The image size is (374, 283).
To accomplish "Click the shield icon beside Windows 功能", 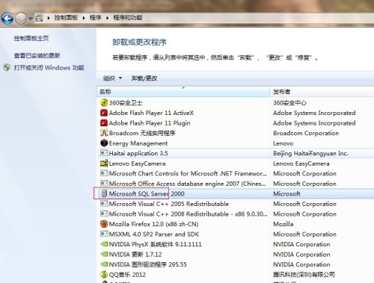I will point(7,67).
